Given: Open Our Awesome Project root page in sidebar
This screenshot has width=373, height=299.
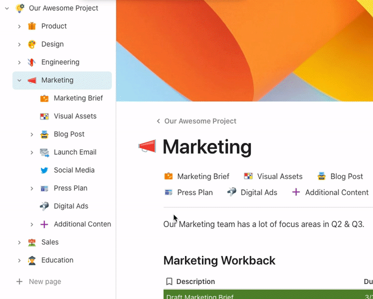Looking at the screenshot, I should tap(63, 8).
